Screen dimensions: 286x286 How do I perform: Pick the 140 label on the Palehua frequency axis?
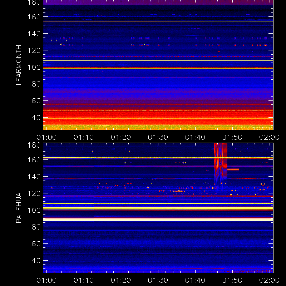(34, 177)
